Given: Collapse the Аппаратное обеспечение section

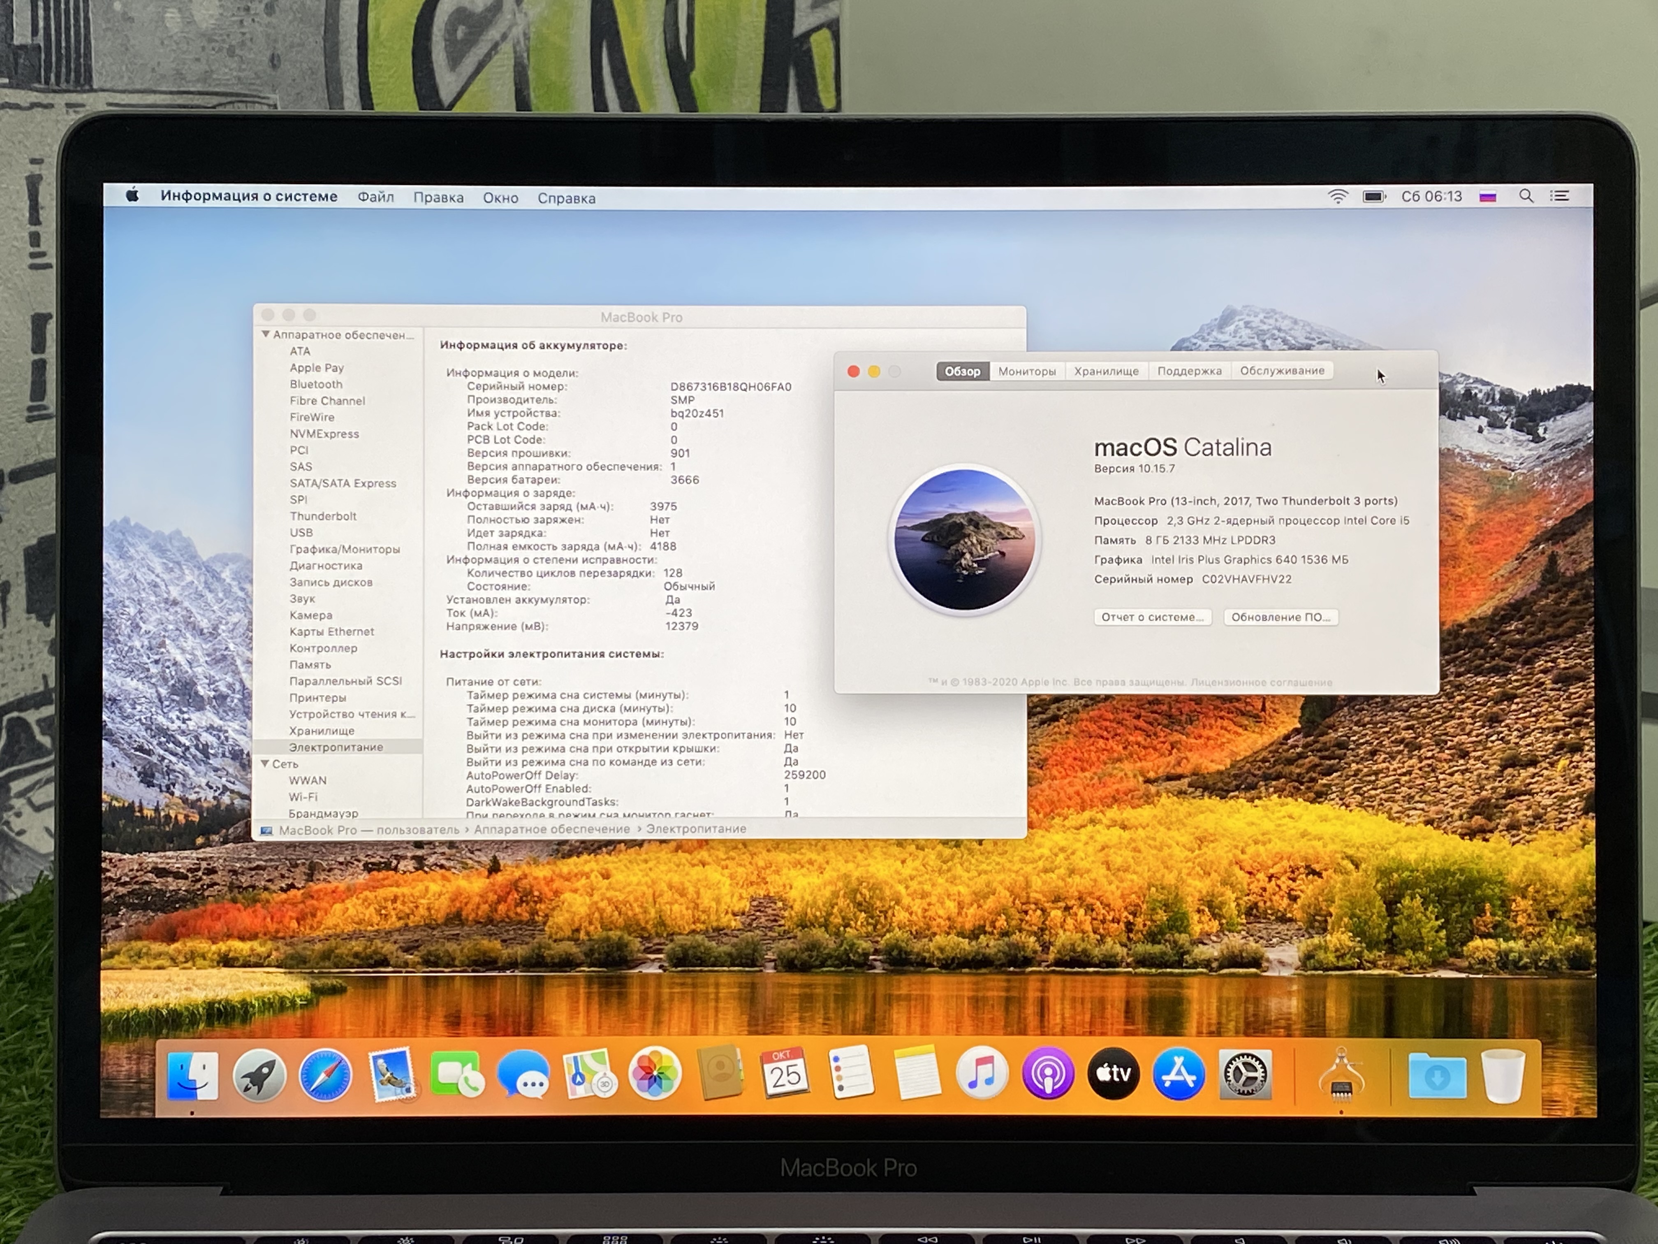Looking at the screenshot, I should (x=266, y=334).
